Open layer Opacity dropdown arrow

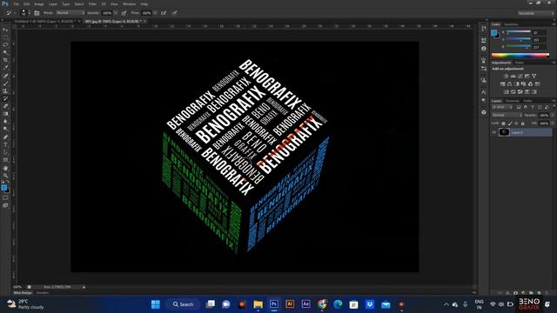553,116
